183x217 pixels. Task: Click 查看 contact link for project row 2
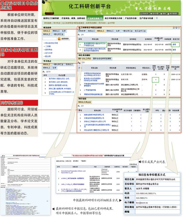click(x=174, y=50)
